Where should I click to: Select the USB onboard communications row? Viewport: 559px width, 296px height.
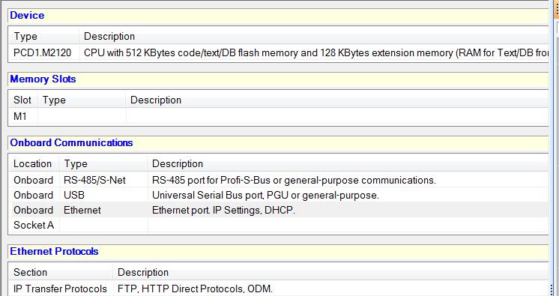tap(279, 195)
